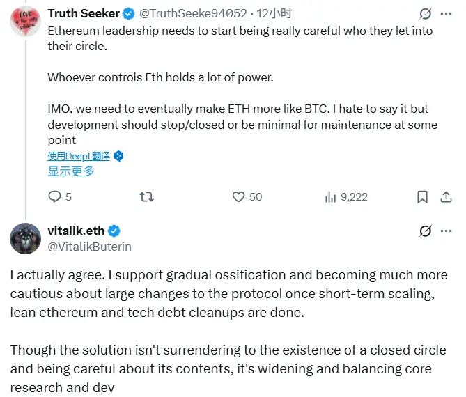Open Grok icon on vitalik.eth's tweet
Screen dimensions: 466x397
[425, 231]
